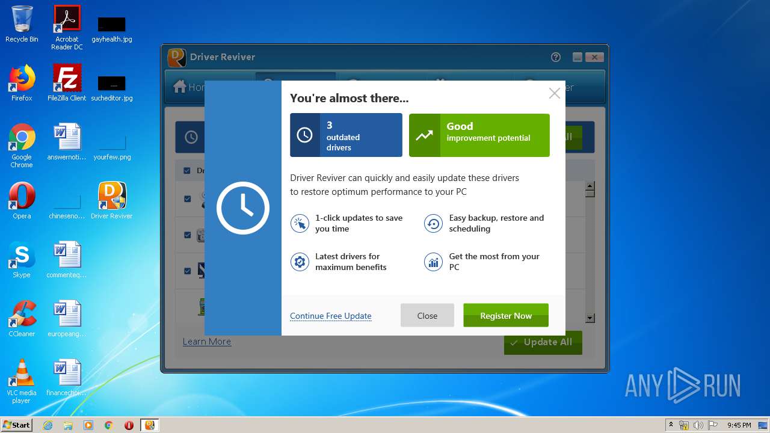Open Recycle Bin desktop icon

click(x=22, y=24)
